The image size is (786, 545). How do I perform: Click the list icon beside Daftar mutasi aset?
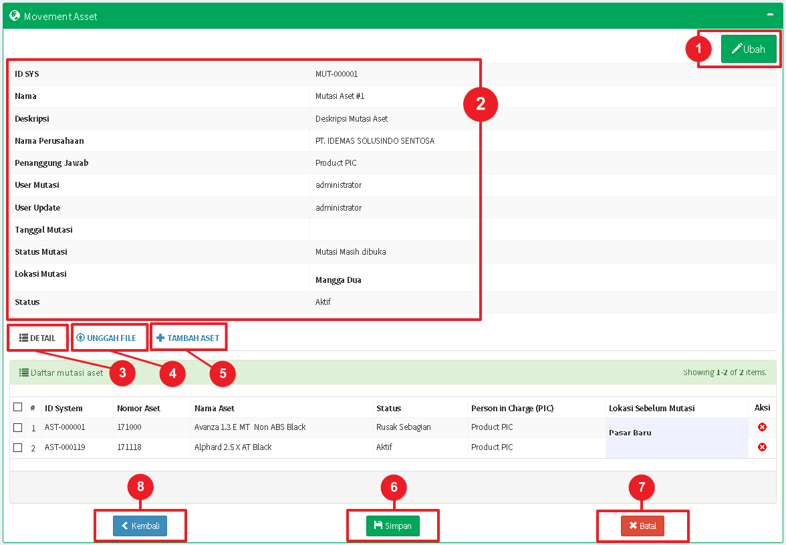click(23, 372)
